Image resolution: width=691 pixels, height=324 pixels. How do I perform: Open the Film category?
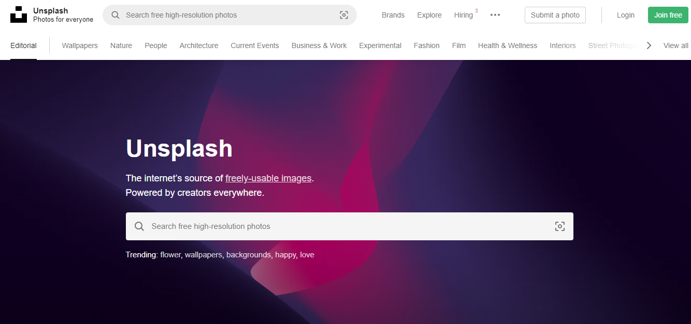(x=459, y=45)
